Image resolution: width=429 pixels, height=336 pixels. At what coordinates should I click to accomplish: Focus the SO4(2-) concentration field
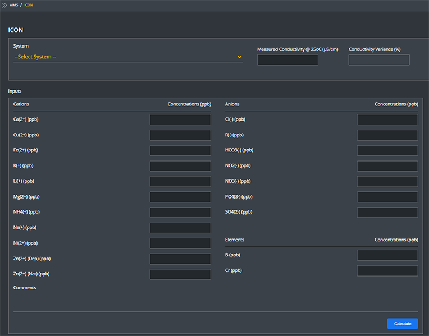387,212
